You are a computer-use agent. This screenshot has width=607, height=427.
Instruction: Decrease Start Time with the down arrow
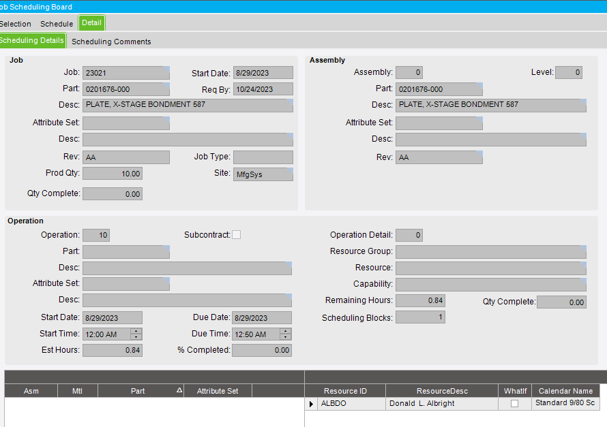click(136, 337)
